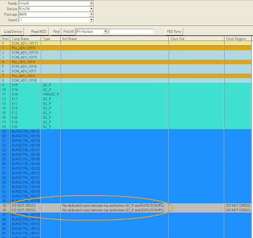Screen dimensions: 253x238
Task: Select the DCM_ADV_X0Y10 cell
Action: (x=25, y=53)
